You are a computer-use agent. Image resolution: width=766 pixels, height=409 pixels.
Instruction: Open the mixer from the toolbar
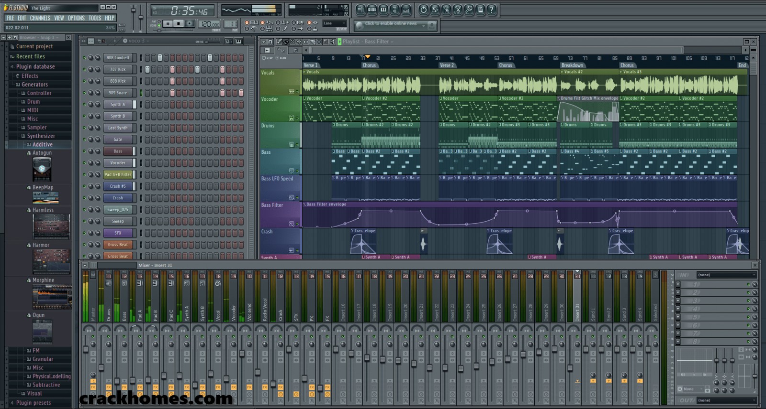[406, 10]
